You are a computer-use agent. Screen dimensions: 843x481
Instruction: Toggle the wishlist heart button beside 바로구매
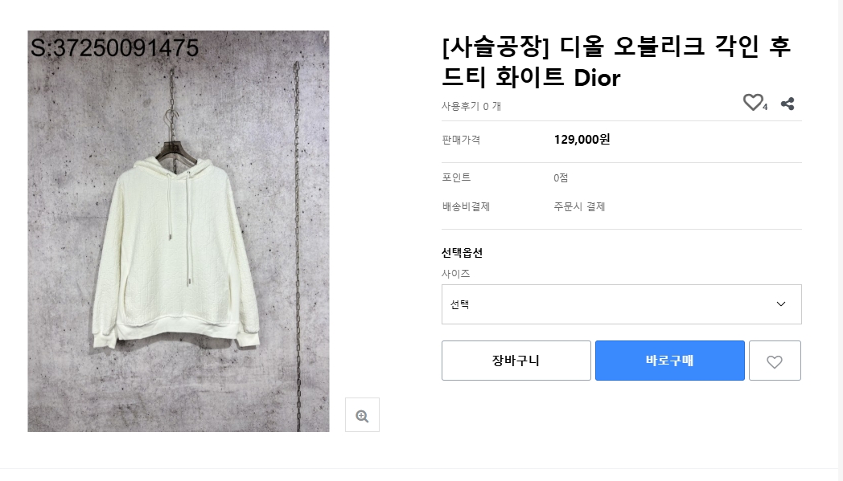[x=775, y=361]
